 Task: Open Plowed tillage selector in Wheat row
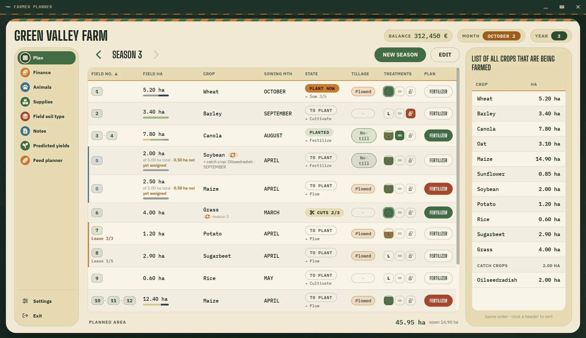pyautogui.click(x=363, y=91)
